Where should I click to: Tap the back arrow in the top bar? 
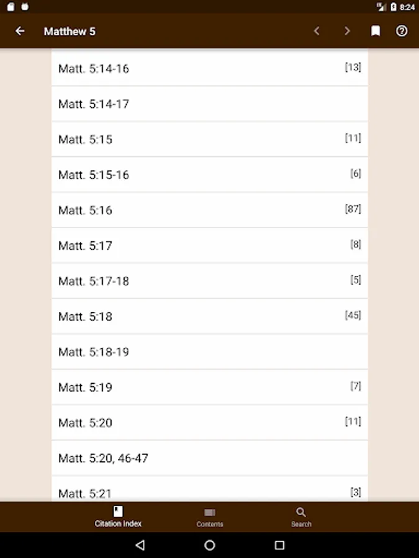tap(20, 31)
